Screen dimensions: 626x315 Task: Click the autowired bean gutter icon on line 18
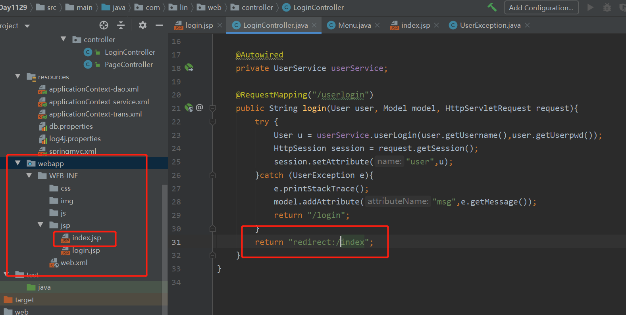[x=189, y=68]
